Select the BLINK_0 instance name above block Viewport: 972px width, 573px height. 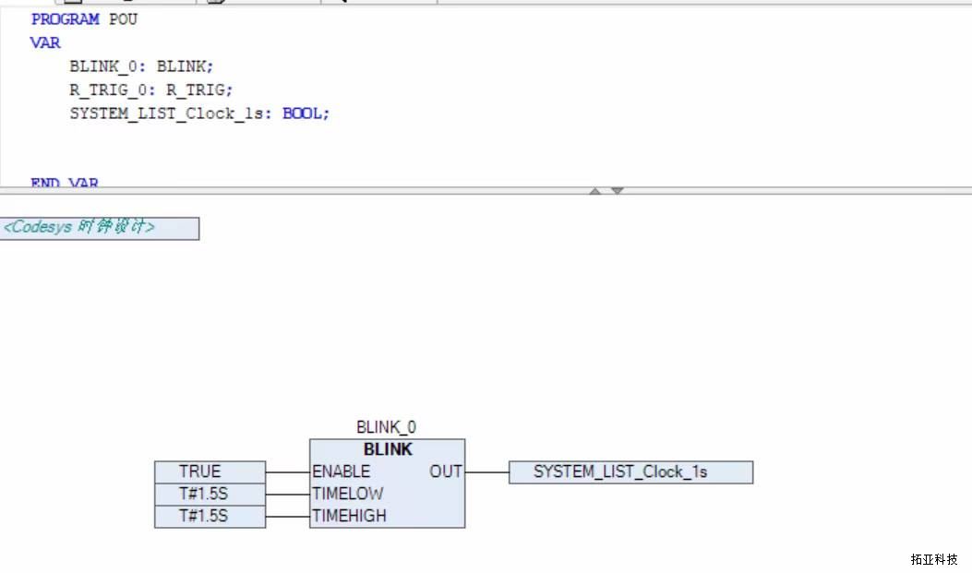pos(386,427)
